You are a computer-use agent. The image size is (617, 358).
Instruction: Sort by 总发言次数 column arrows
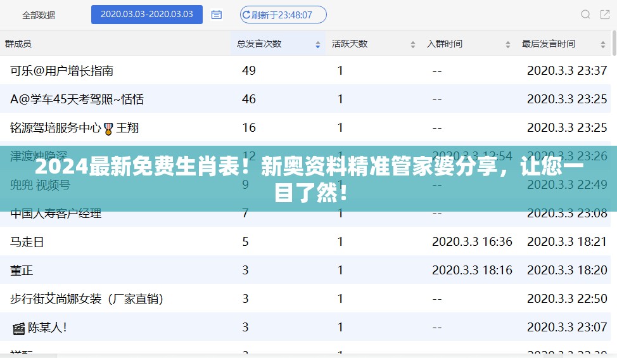click(x=317, y=44)
